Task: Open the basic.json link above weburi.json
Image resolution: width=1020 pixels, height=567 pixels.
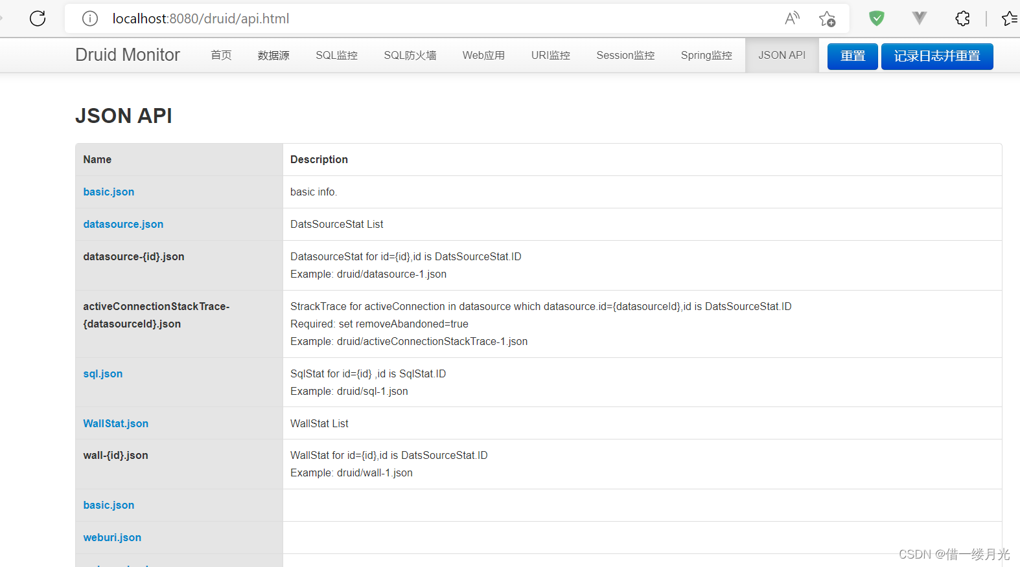Action: (109, 505)
